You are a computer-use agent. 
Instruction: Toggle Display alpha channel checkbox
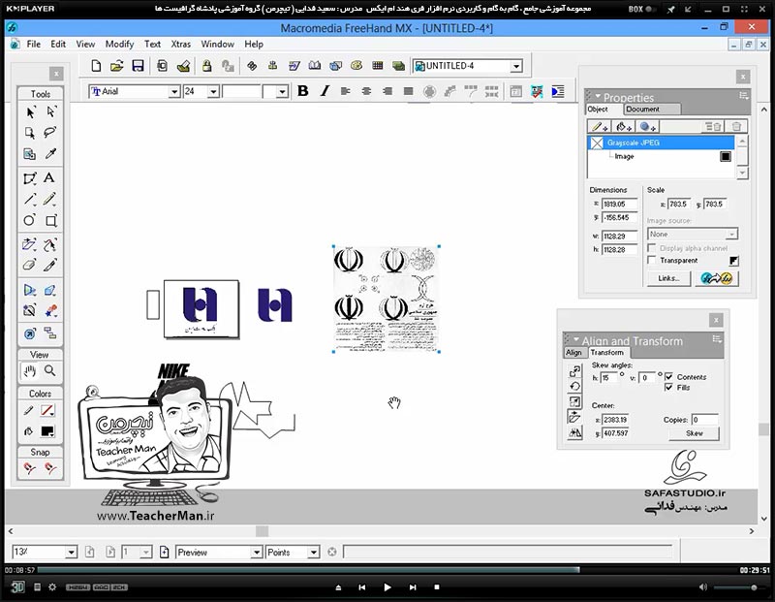click(x=652, y=248)
